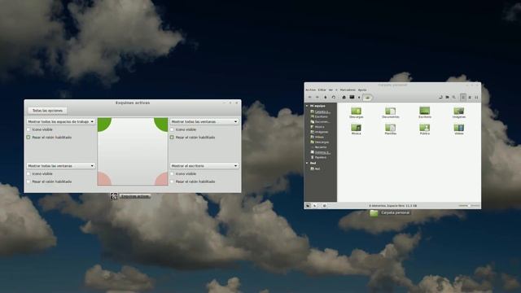Image resolution: width=521 pixels, height=293 pixels.
Task: Open the Home folder via toolbar house icon
Action: pyautogui.click(x=344, y=97)
